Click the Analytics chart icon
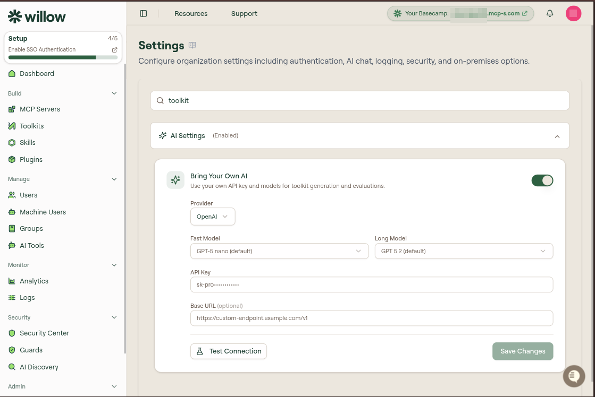The image size is (595, 397). click(x=12, y=281)
